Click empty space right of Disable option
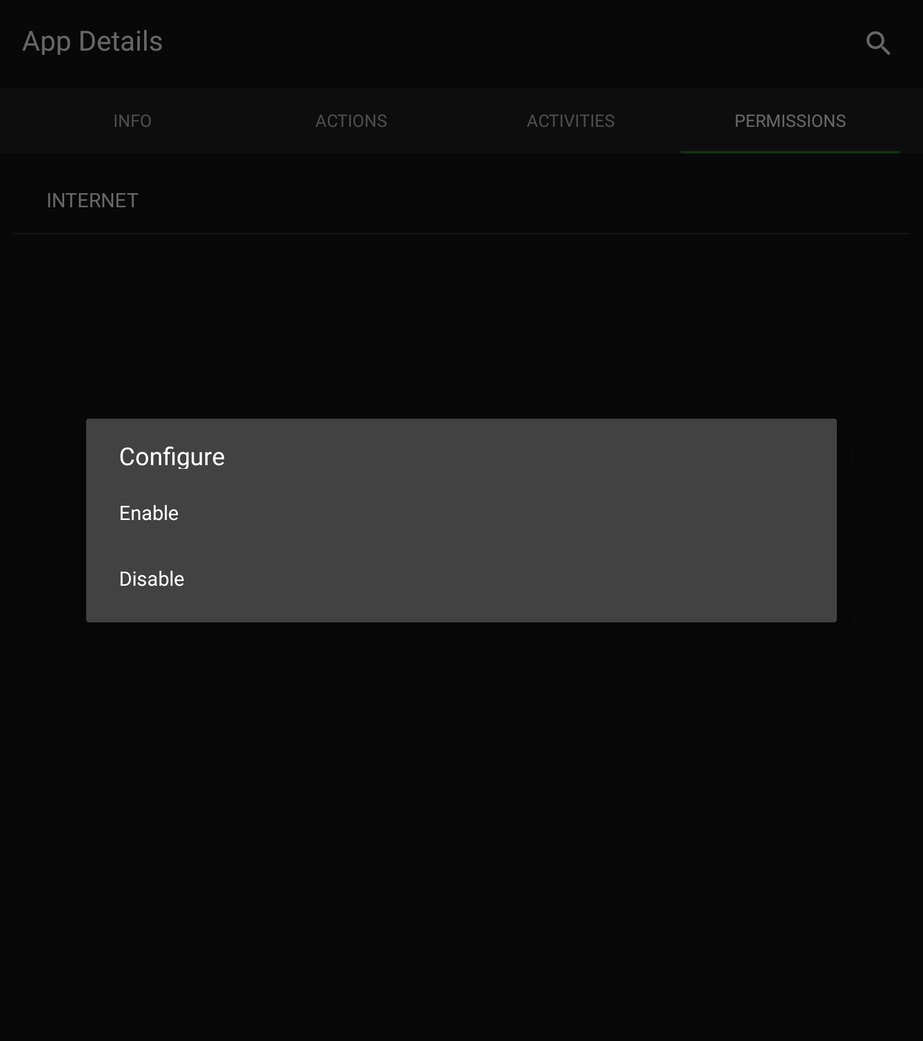The image size is (923, 1041). click(496, 579)
